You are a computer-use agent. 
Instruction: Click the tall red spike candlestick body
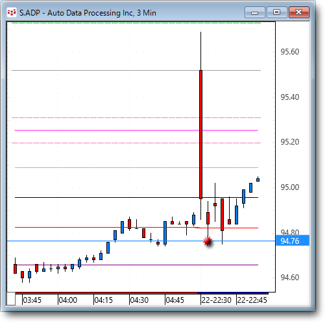tap(200, 134)
